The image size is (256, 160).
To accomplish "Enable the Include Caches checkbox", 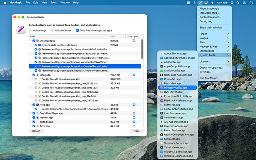I will click(x=53, y=31).
